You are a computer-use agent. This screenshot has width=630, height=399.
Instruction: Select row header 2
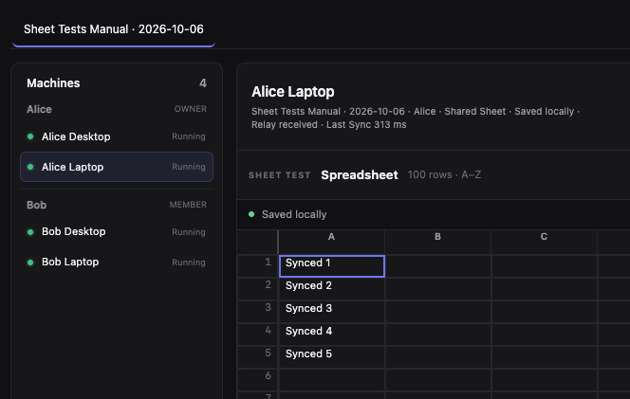point(257,289)
